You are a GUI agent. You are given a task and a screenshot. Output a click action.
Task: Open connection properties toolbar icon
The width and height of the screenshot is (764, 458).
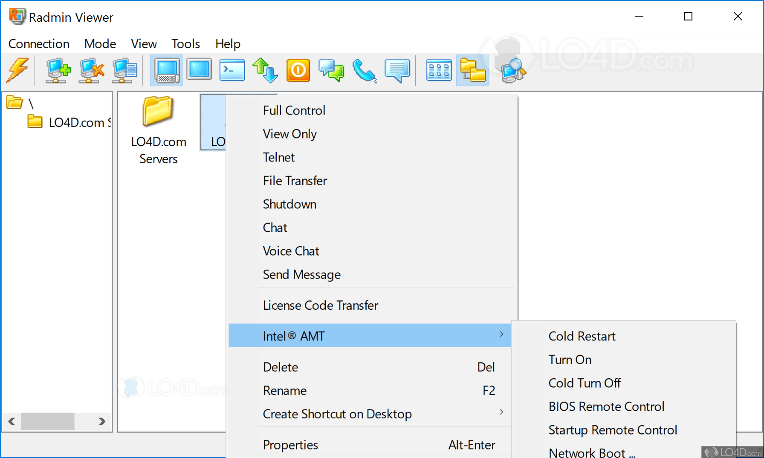pyautogui.click(x=124, y=70)
